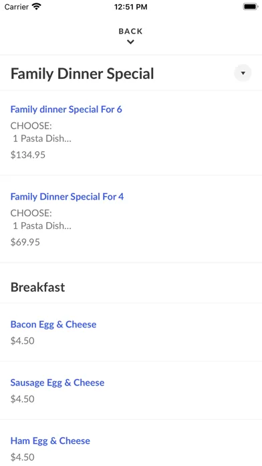262x466 pixels.
Task: Open the Bacon Egg & Cheese item
Action: (x=53, y=324)
